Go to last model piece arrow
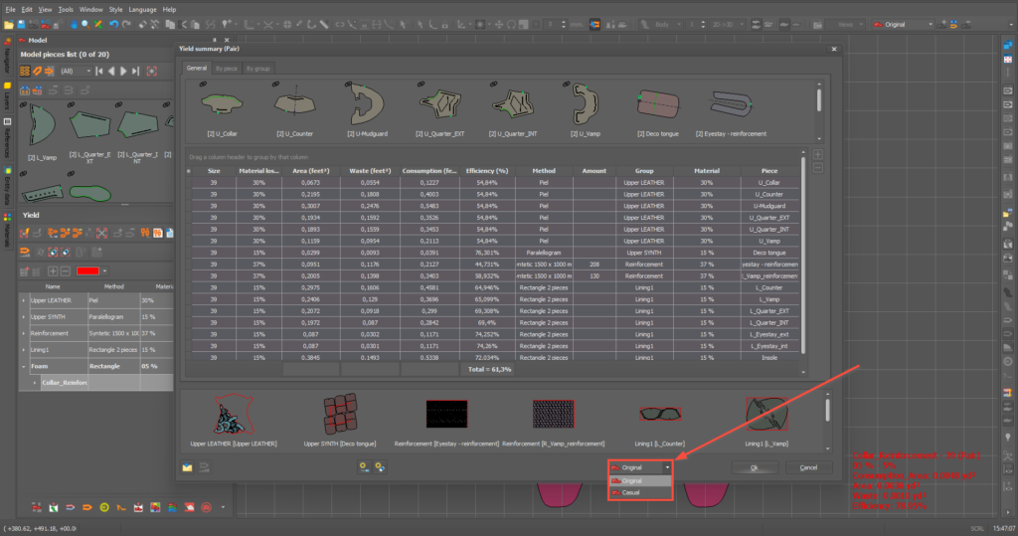The height and width of the screenshot is (536, 1018). point(135,72)
